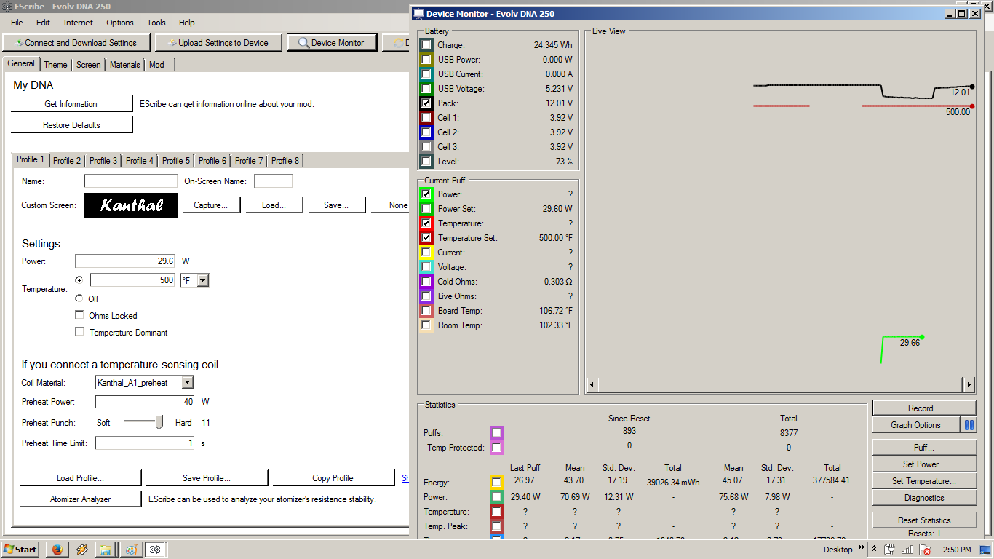
Task: Switch to the Profile 3 tab
Action: pos(103,161)
